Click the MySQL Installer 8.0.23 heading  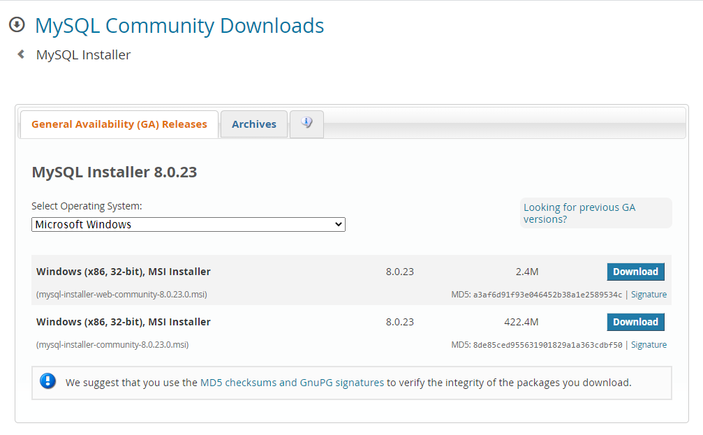pyautogui.click(x=114, y=172)
